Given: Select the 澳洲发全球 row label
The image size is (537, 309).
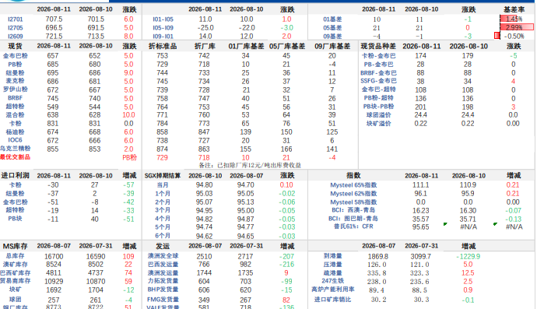Looking at the screenshot, I should tap(163, 255).
